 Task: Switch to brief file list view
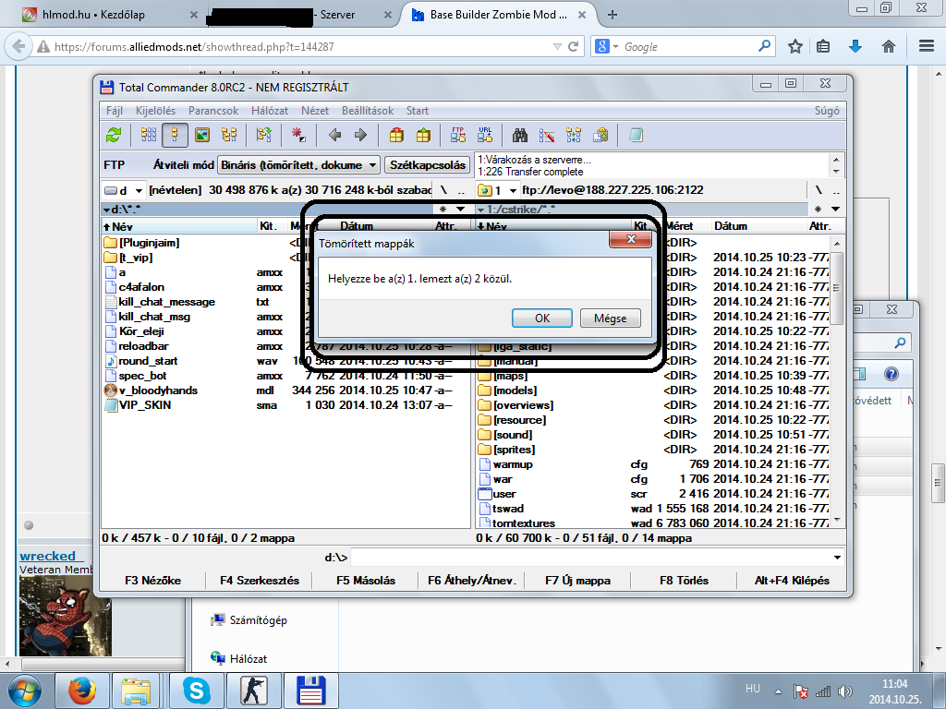pyautogui.click(x=149, y=135)
